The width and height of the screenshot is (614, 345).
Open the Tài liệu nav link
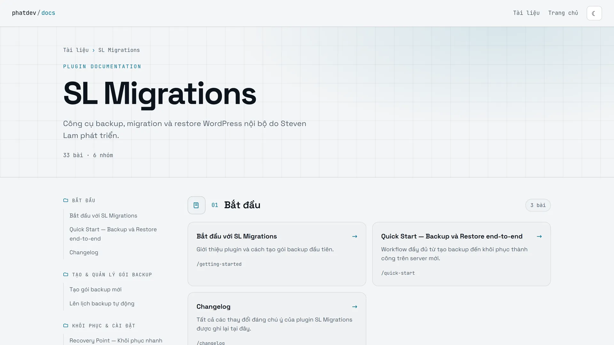526,13
